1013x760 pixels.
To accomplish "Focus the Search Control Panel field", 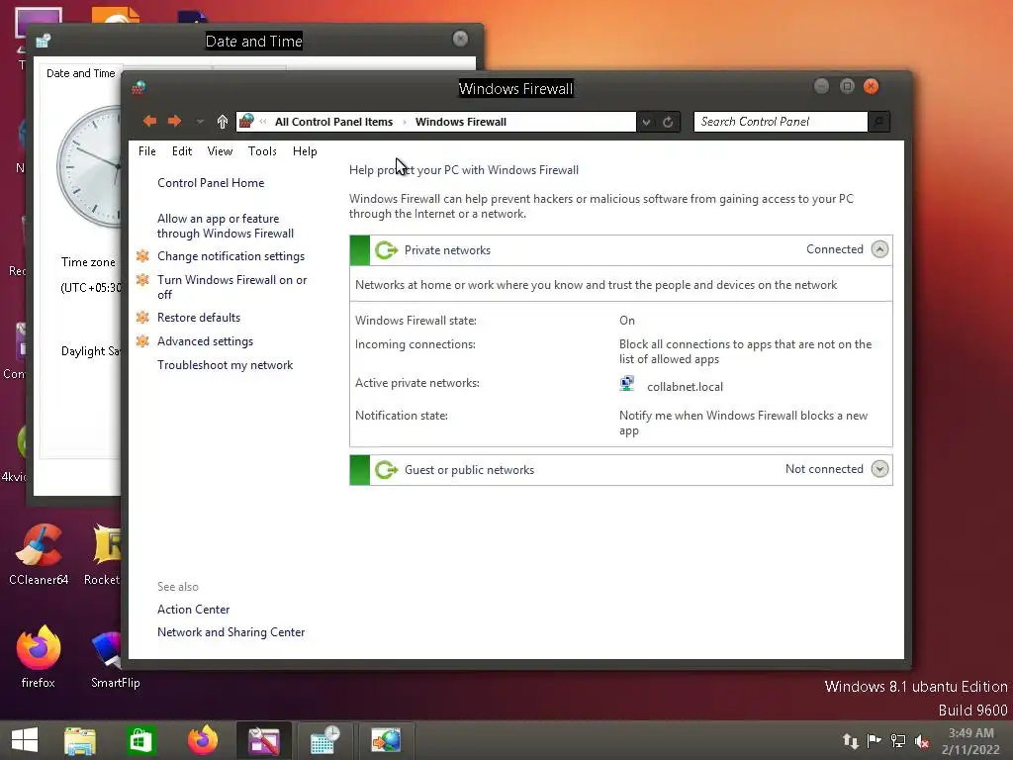I will tap(780, 122).
